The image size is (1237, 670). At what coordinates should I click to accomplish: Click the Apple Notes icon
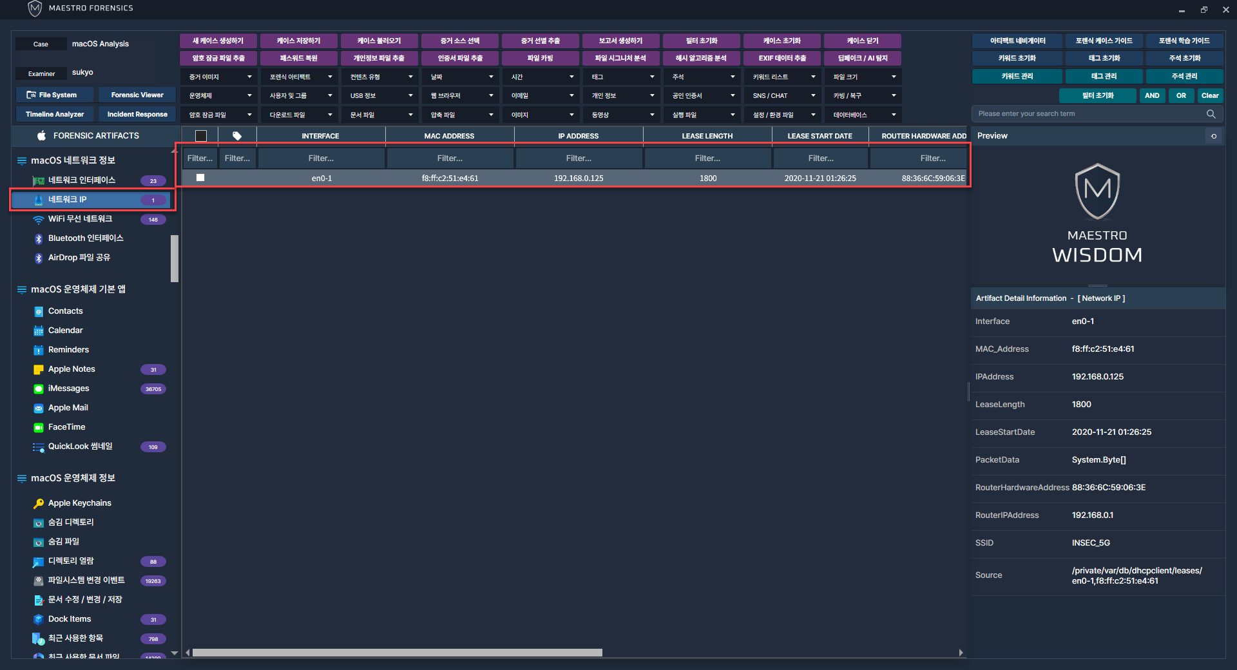39,370
